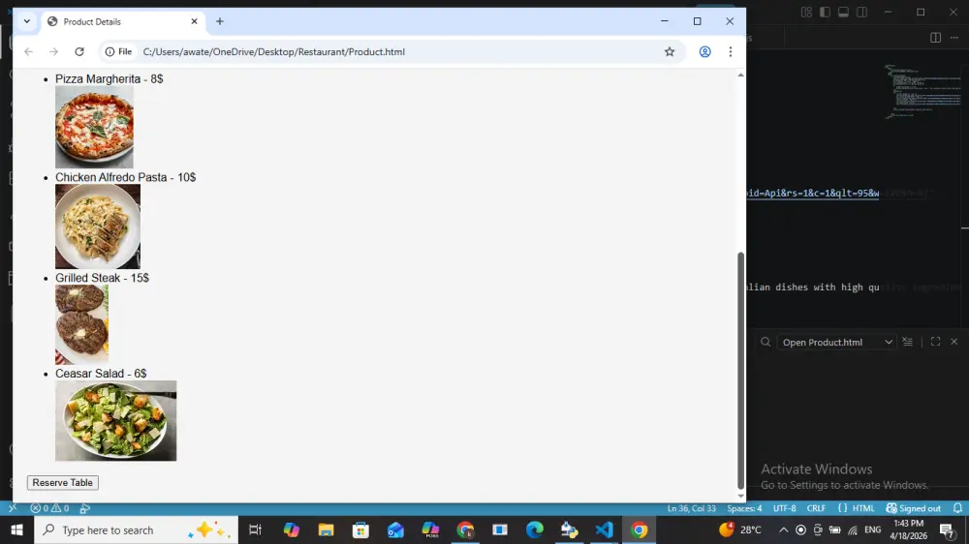The image size is (969, 544).
Task: Change Spaces: 4 indentation setting
Action: click(744, 508)
